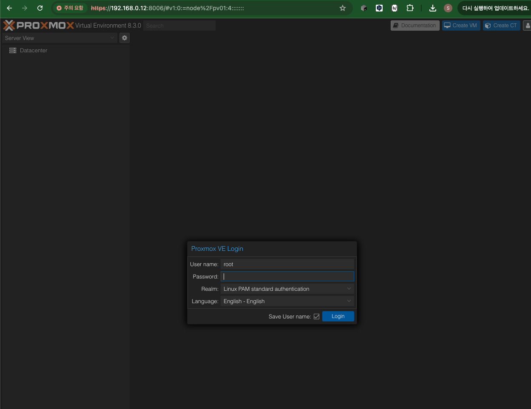Focus the User name field

(x=287, y=264)
